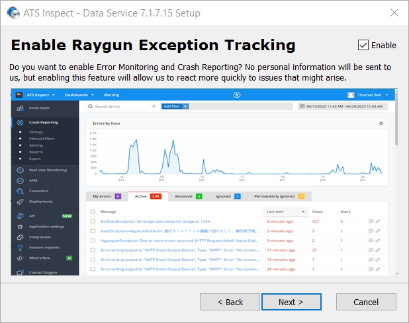Click the Search errors field
Screen dimensions: 409x323
pyautogui.click(x=117, y=106)
